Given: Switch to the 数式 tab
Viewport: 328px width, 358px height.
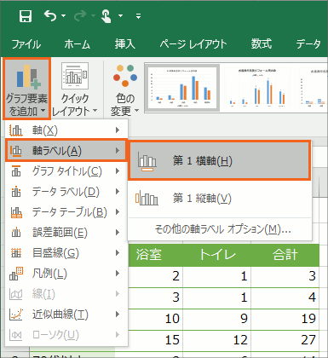Looking at the screenshot, I should tap(262, 44).
